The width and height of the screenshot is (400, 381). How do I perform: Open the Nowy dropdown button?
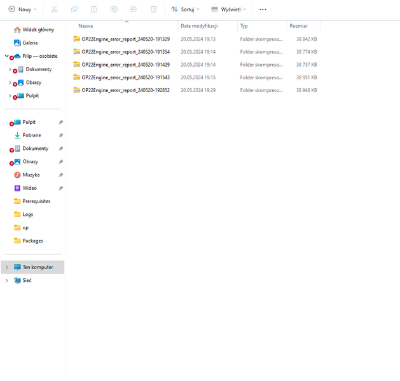[22, 10]
